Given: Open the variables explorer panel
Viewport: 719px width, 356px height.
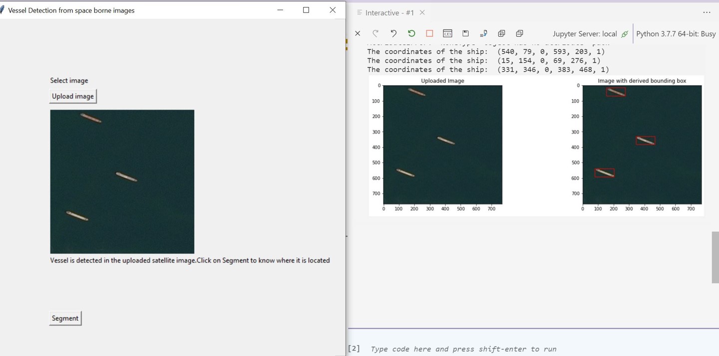Looking at the screenshot, I should (x=447, y=33).
